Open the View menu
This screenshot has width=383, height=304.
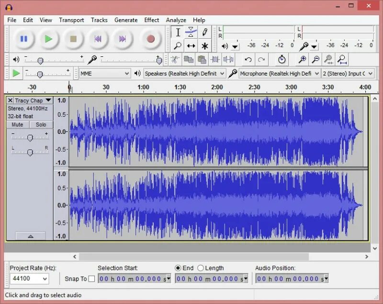click(x=45, y=20)
